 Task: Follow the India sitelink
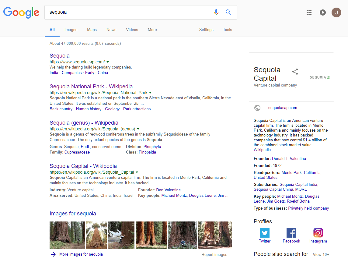coord(54,73)
